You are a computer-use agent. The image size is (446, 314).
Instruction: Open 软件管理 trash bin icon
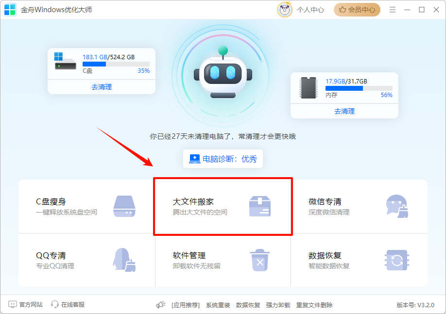(x=260, y=260)
